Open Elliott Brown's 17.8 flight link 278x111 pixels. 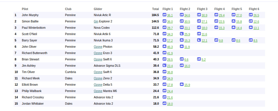(170, 85)
